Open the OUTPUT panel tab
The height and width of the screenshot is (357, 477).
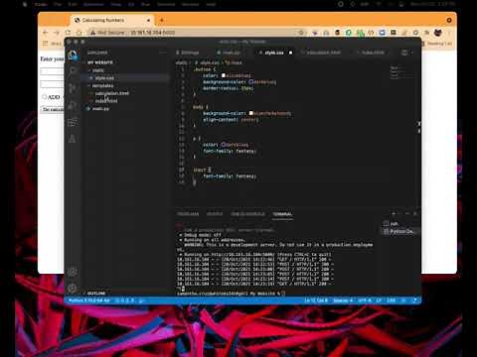(x=215, y=214)
